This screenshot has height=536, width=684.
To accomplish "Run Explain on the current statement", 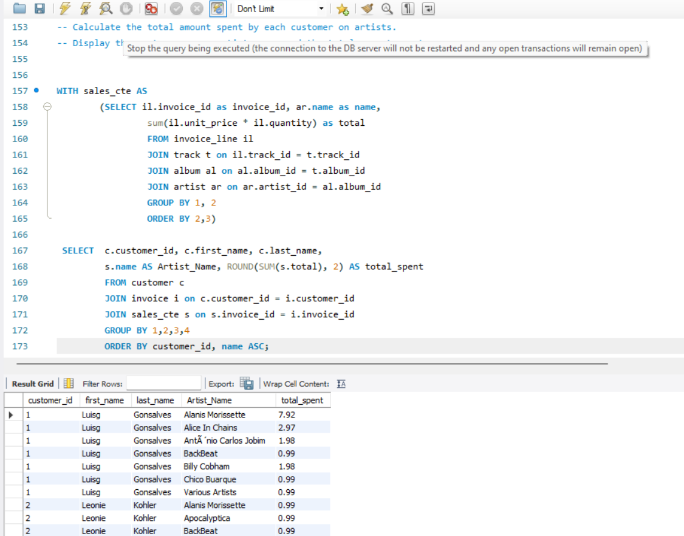I will (x=106, y=9).
